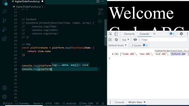Click higherOrderFunction.js breadcrumb
Viewport: 189px width, 106px height.
pyautogui.click(x=28, y=7)
